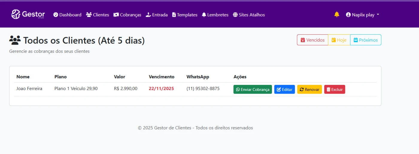Open the Clientes page
The image size is (419, 154).
pyautogui.click(x=98, y=15)
